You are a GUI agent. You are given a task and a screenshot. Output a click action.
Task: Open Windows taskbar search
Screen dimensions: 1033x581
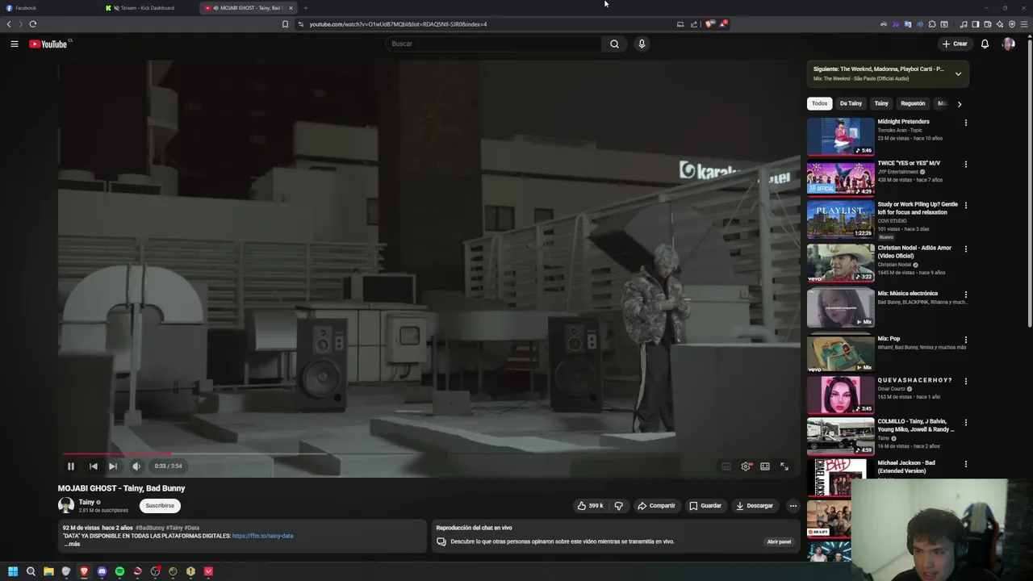pos(31,571)
